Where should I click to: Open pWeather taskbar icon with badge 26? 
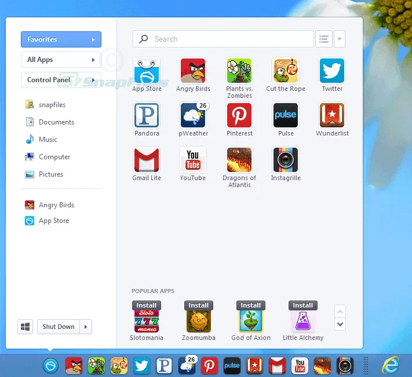(187, 365)
